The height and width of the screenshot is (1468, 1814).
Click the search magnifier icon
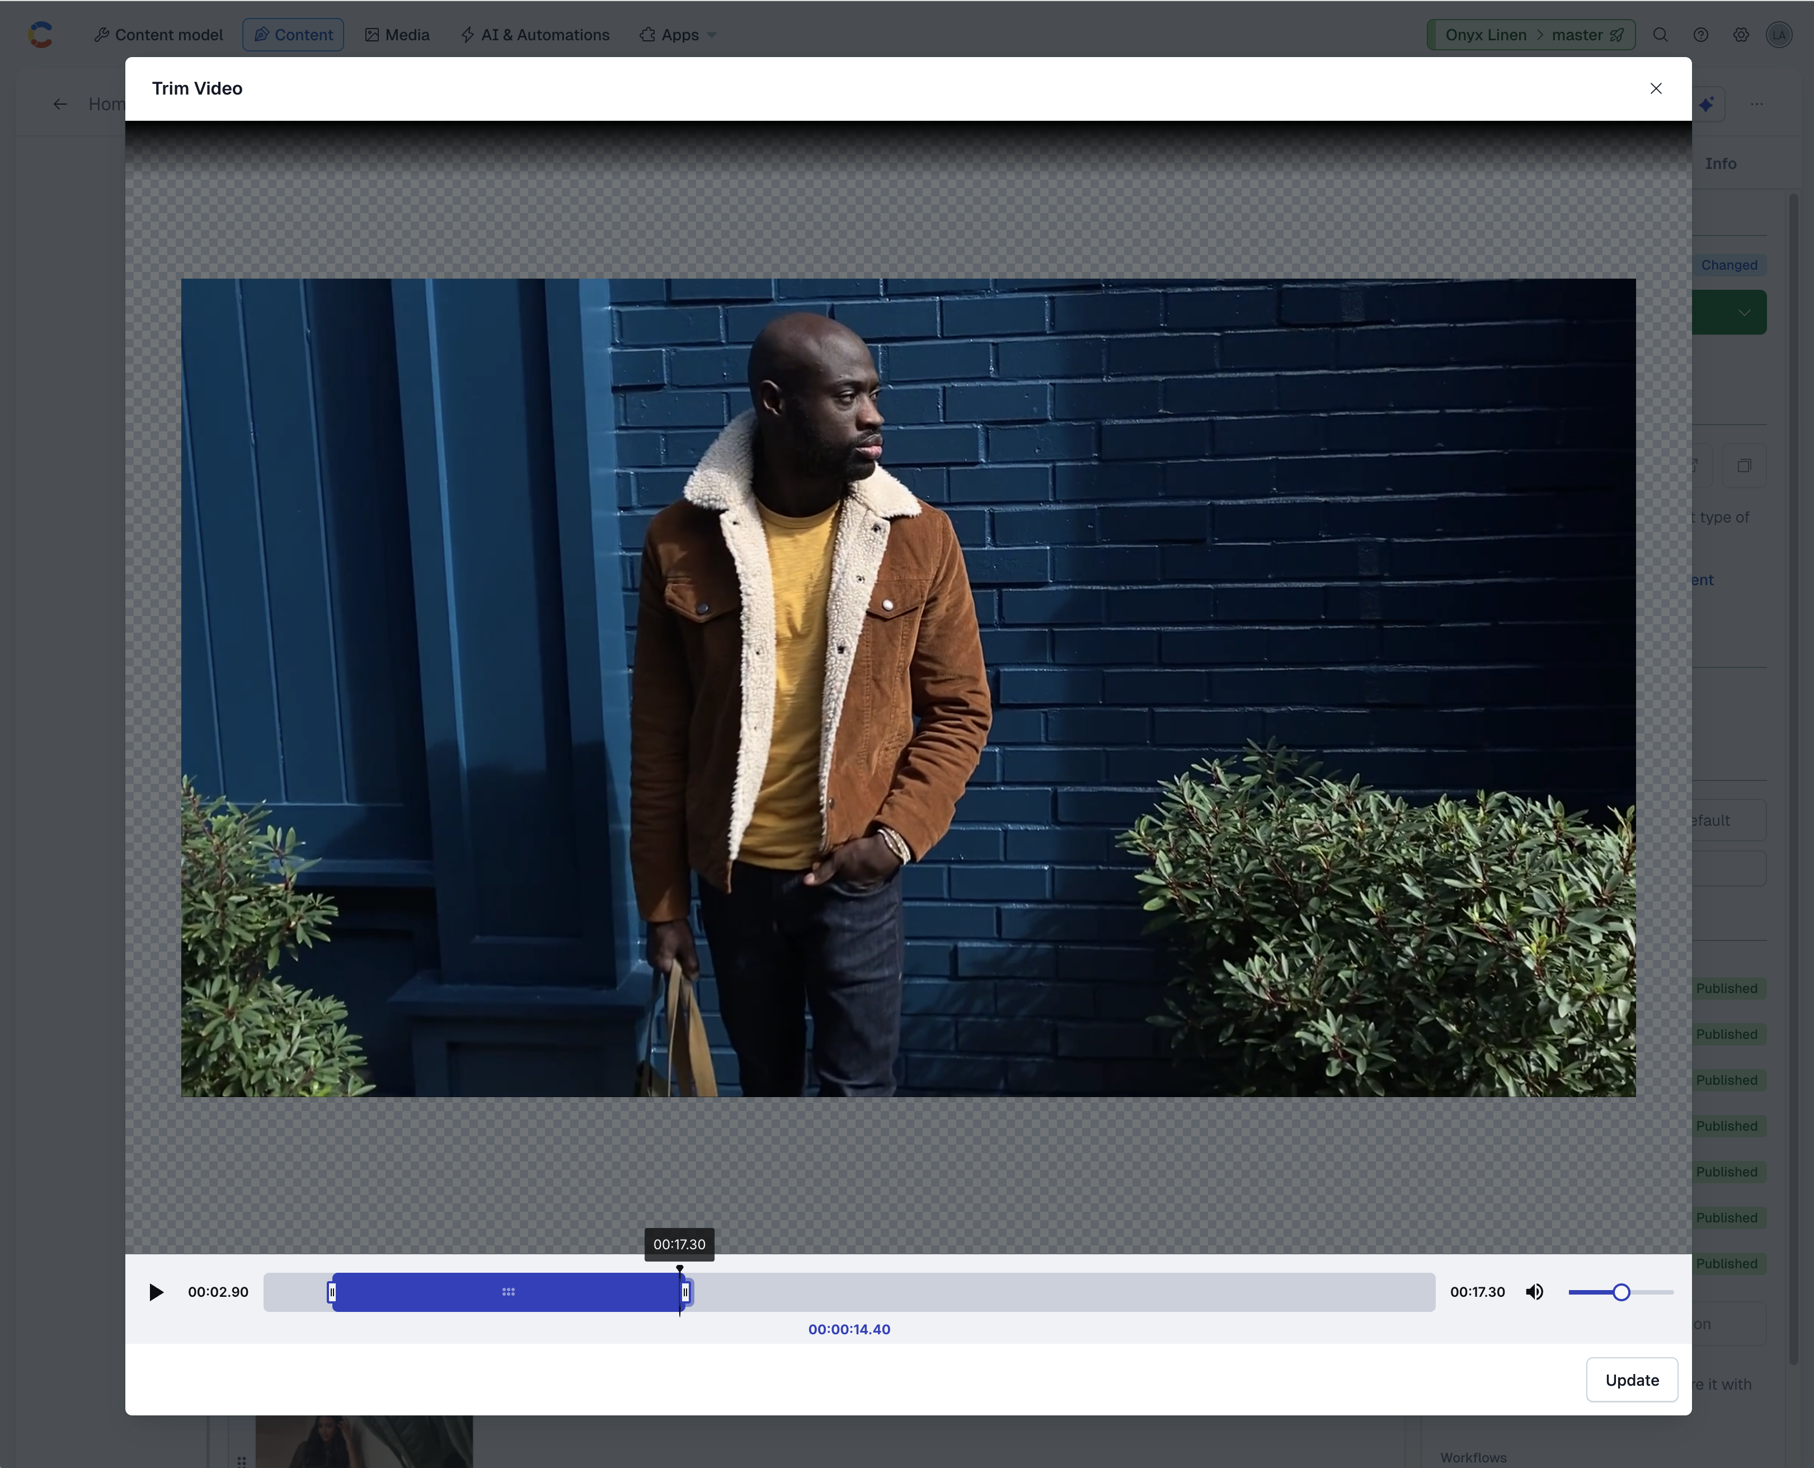[x=1660, y=35]
